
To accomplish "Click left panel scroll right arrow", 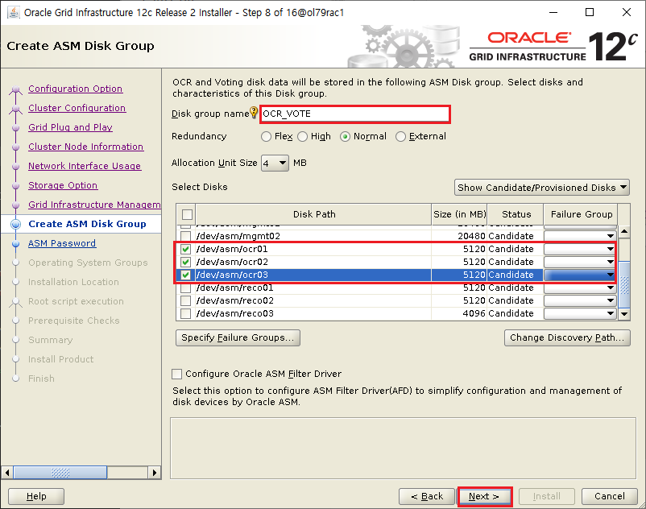I will (154, 472).
